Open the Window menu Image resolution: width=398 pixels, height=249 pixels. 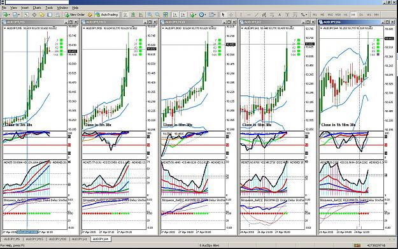pos(62,8)
